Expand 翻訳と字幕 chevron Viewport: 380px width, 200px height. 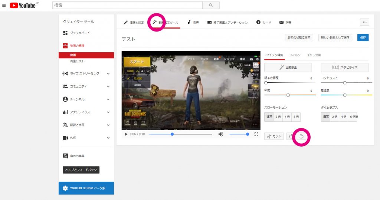[x=108, y=125]
